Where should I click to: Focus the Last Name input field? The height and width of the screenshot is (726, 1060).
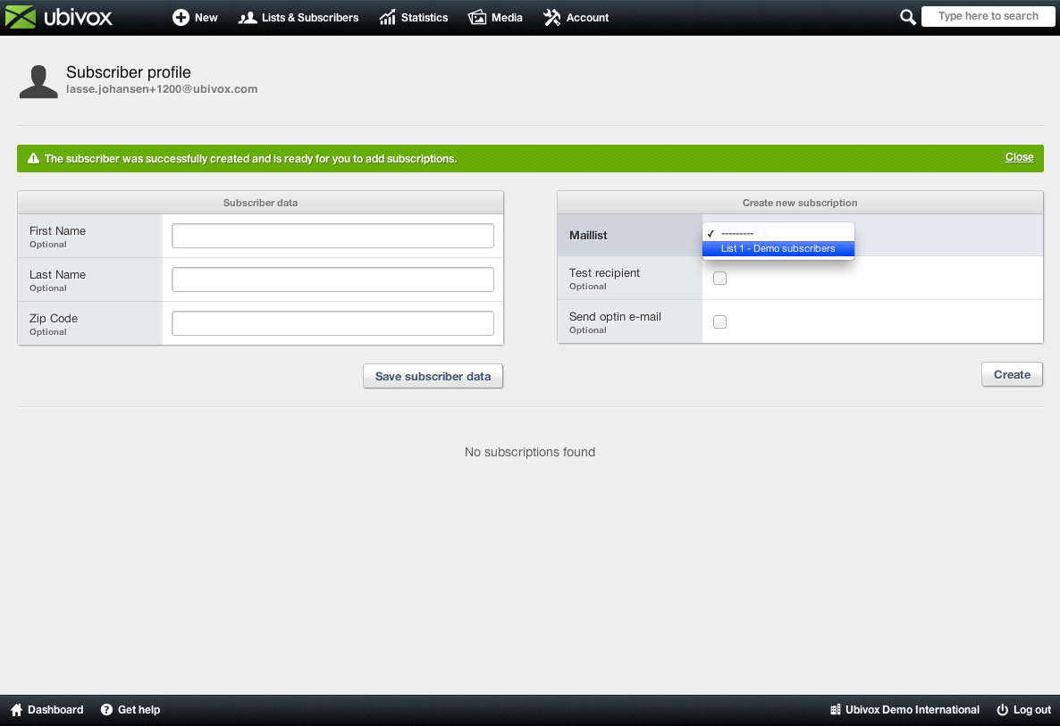coord(332,280)
